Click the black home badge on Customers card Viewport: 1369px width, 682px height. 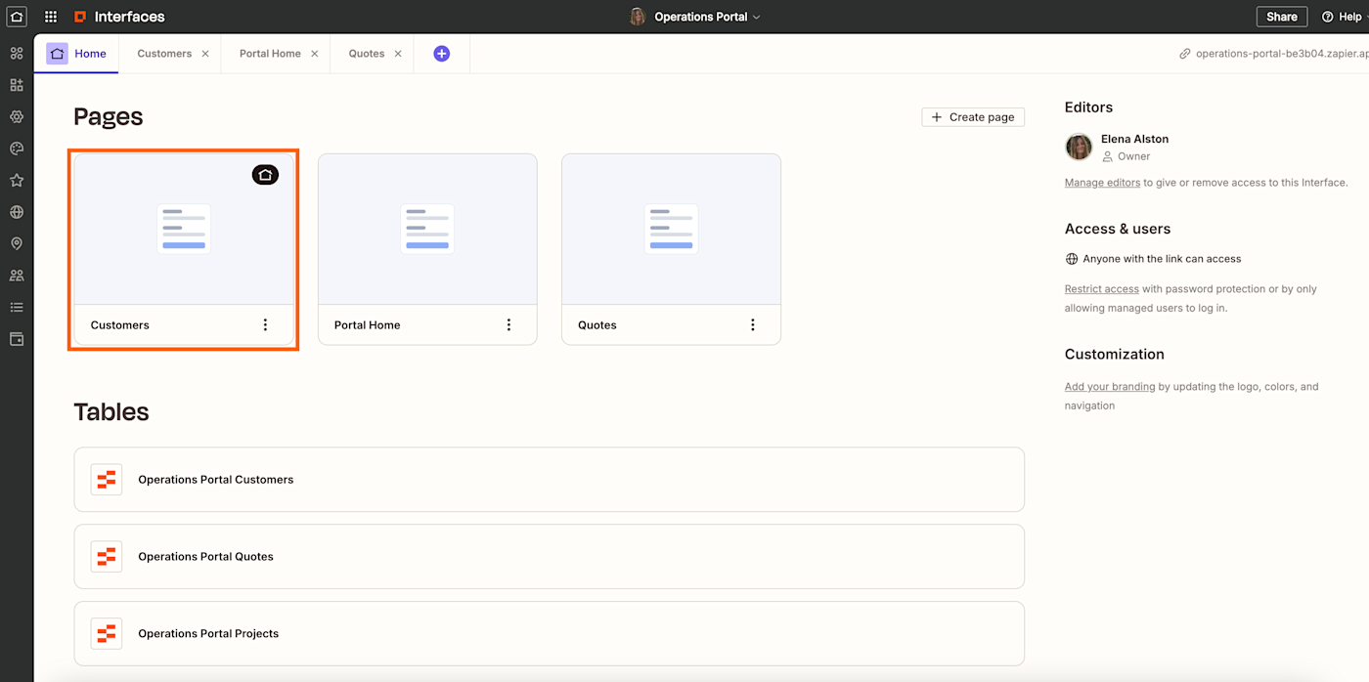(265, 175)
